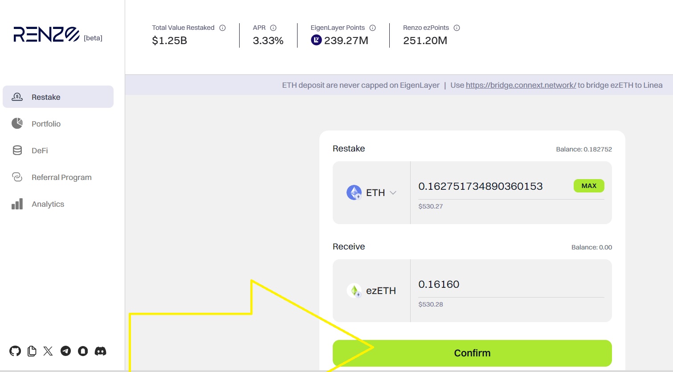Image resolution: width=673 pixels, height=372 pixels.
Task: Click the Restake sidebar icon
Action: 17,97
